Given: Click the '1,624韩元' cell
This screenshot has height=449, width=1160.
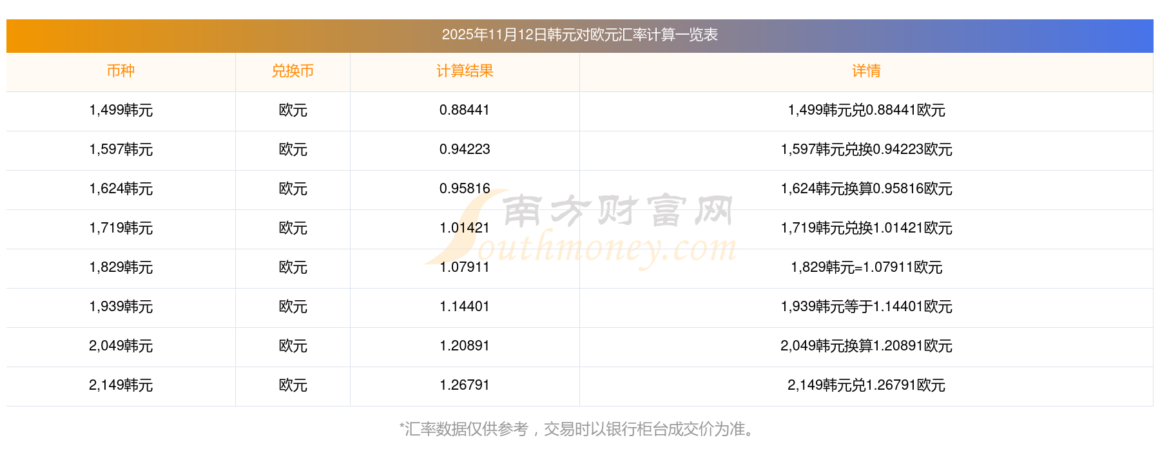Looking at the screenshot, I should 121,189.
